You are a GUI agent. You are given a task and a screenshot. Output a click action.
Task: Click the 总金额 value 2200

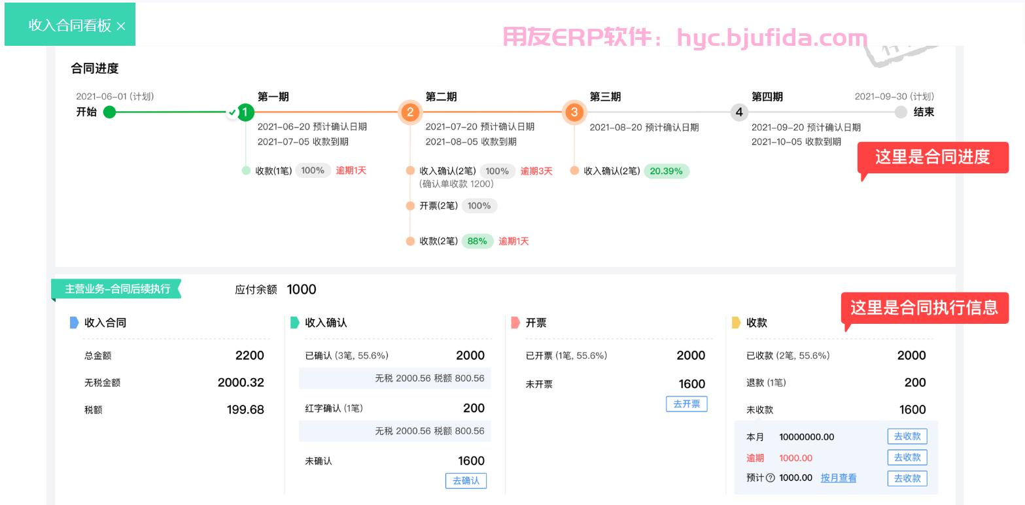(x=250, y=356)
